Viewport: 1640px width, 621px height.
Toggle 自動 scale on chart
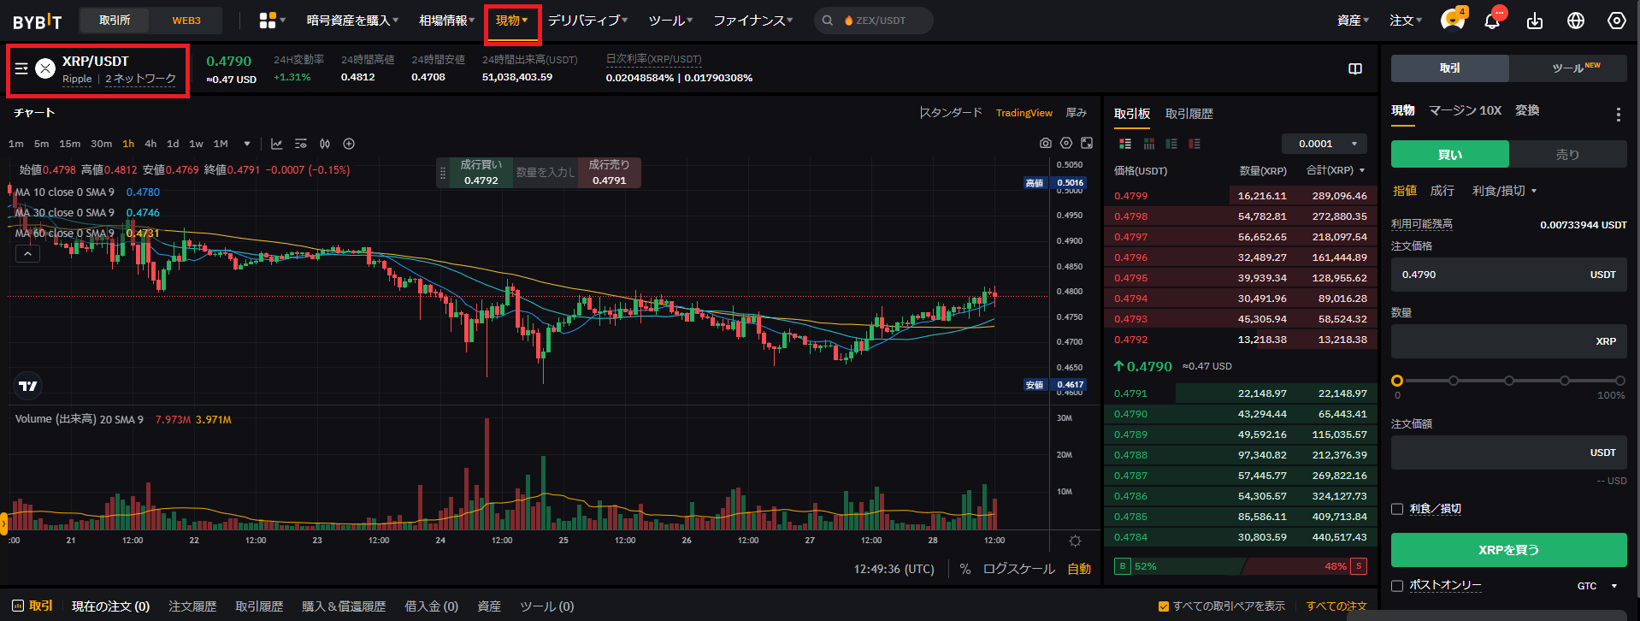[x=1079, y=569]
